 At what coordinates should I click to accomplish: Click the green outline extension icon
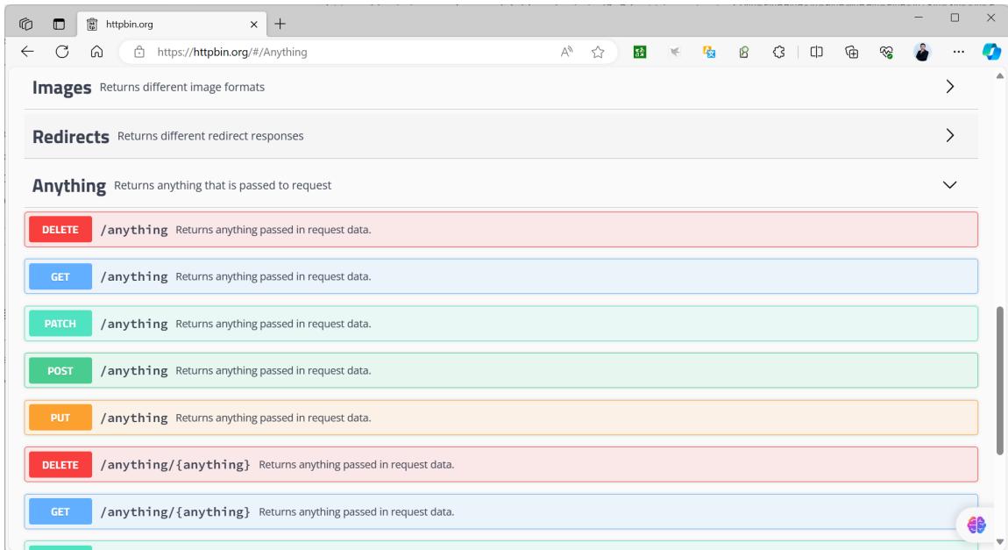(744, 52)
